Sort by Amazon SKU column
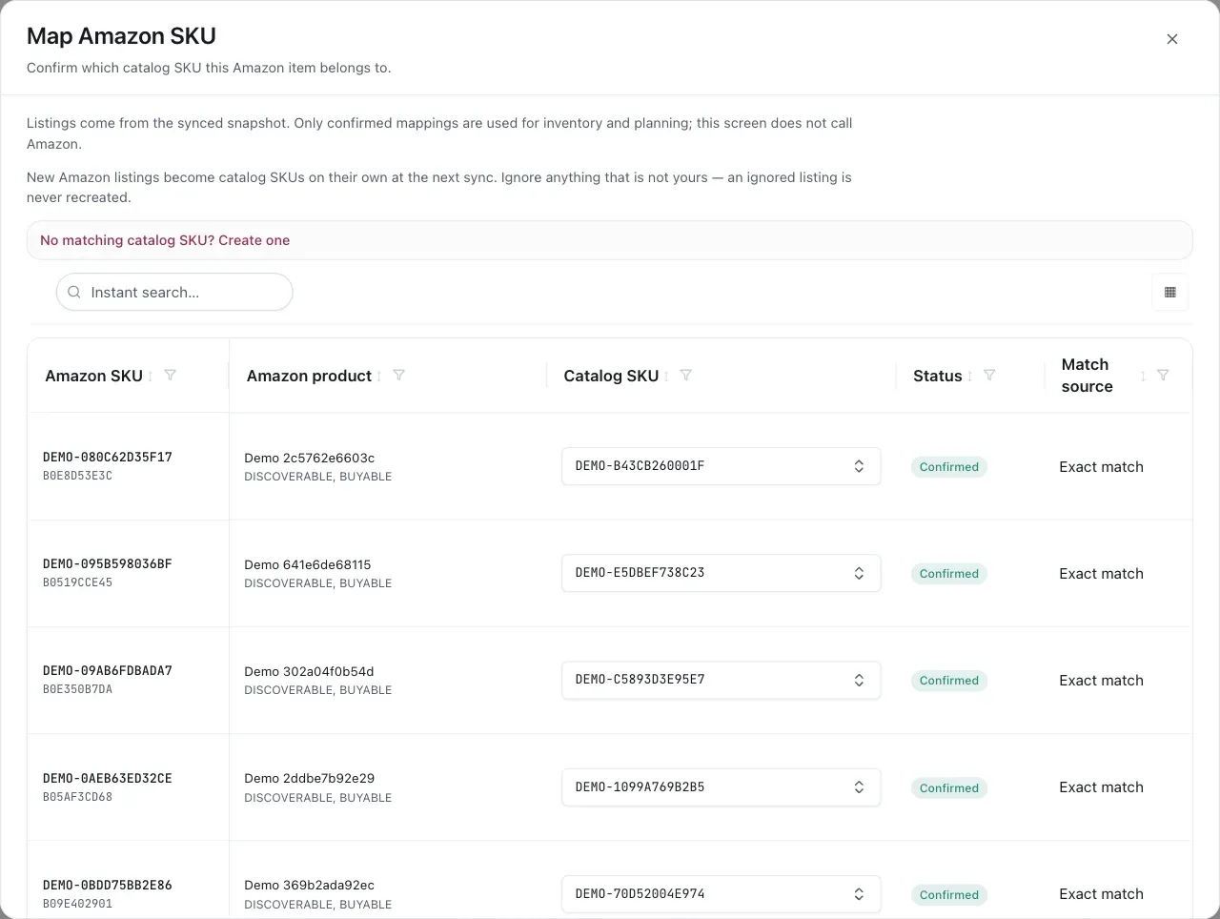 click(x=151, y=377)
